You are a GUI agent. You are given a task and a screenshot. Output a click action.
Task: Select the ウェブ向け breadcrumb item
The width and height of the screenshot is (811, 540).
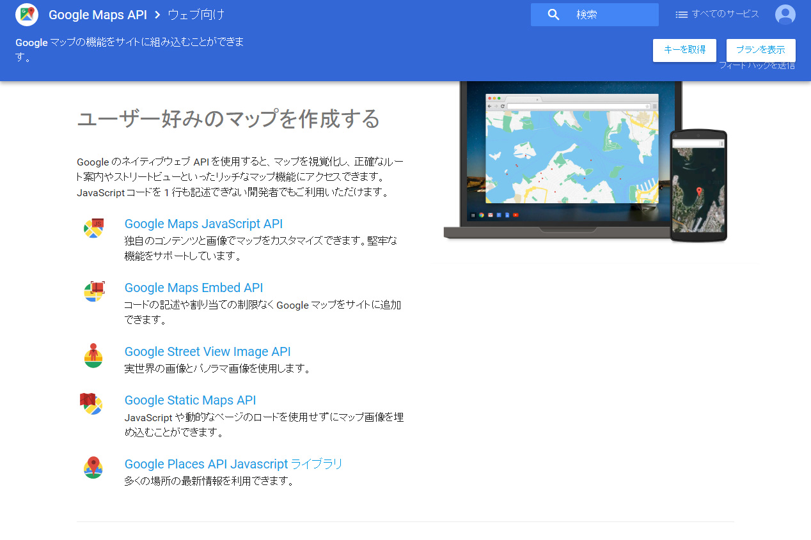(x=196, y=15)
